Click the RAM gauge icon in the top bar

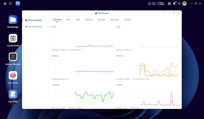coord(154,4)
